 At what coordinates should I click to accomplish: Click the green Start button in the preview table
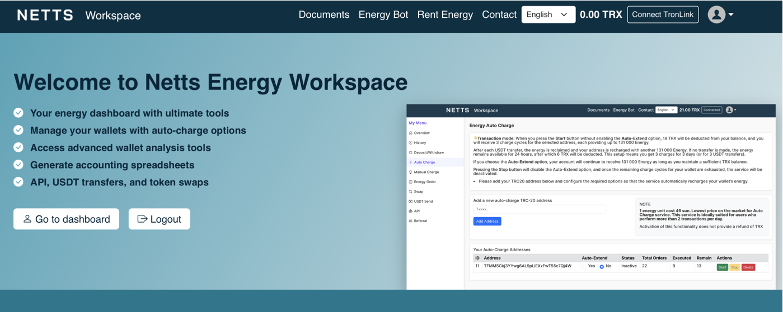pos(723,267)
